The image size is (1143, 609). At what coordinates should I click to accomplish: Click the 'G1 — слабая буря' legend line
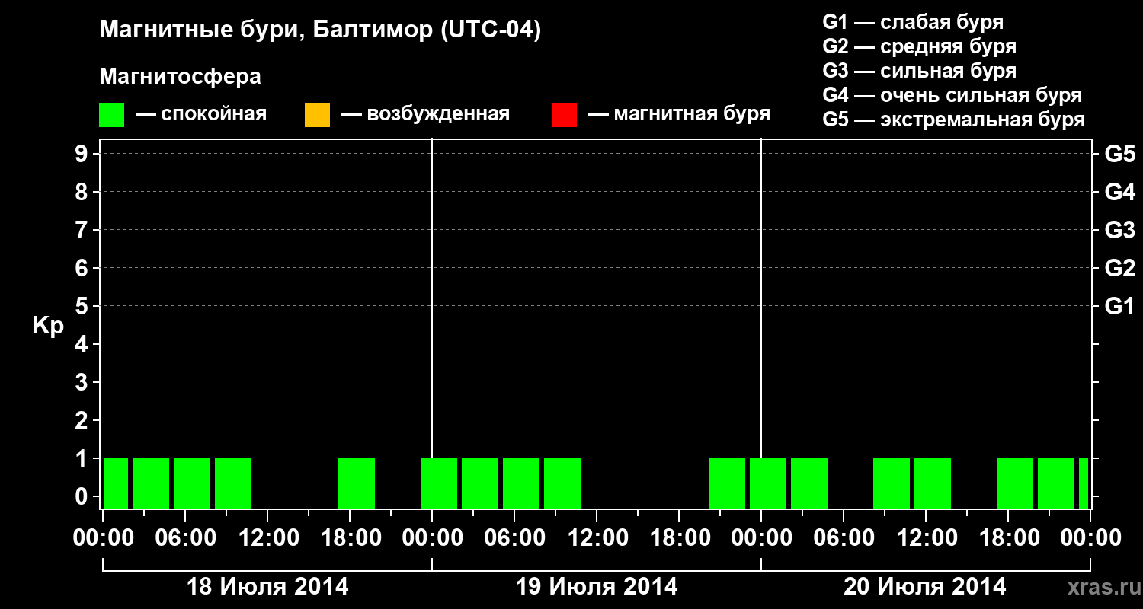(913, 22)
